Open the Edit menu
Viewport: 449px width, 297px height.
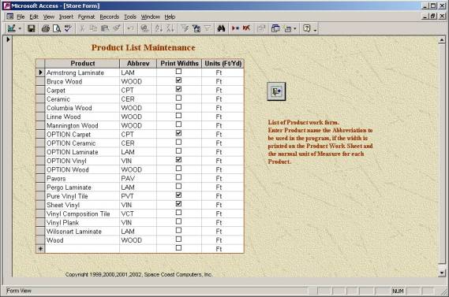click(34, 17)
